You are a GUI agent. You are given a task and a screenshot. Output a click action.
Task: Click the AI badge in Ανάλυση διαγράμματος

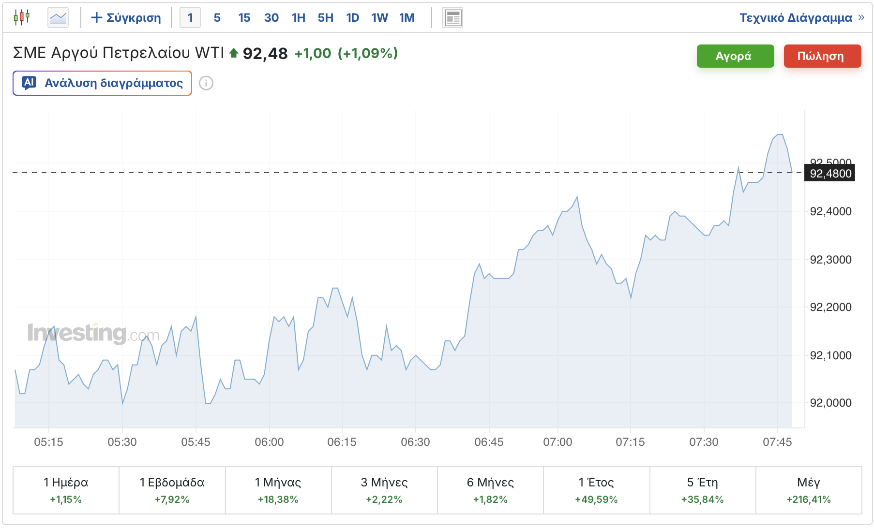[x=30, y=83]
